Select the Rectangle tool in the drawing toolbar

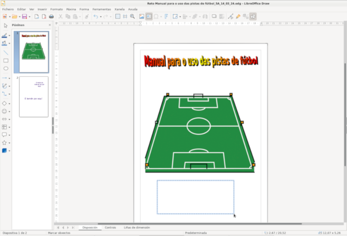pyautogui.click(x=6, y=60)
